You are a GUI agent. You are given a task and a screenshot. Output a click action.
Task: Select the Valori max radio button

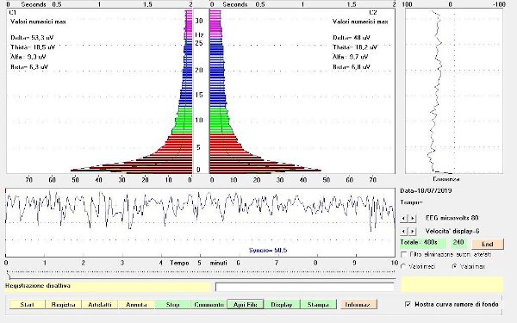(455, 266)
